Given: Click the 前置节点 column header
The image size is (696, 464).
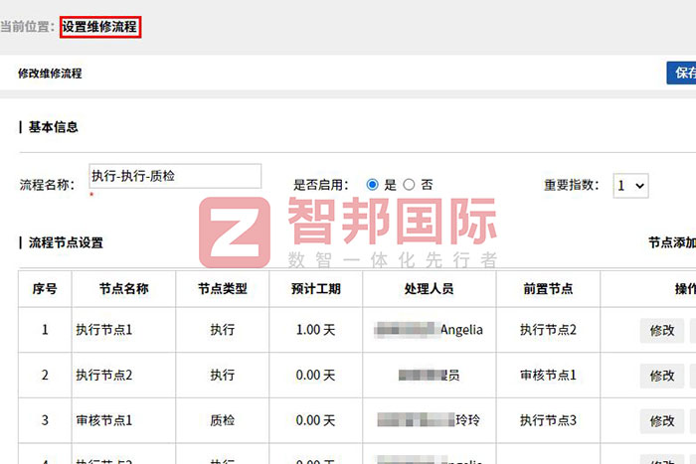Looking at the screenshot, I should pyautogui.click(x=548, y=289).
